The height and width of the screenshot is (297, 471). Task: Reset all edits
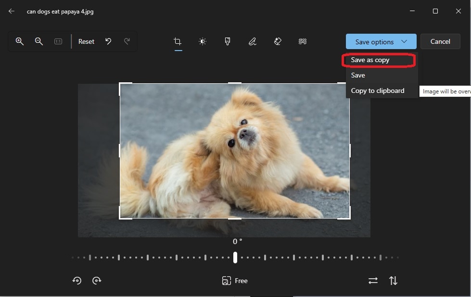click(86, 41)
